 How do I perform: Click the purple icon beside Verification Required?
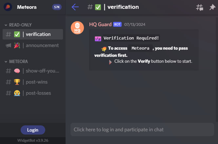click(x=98, y=39)
